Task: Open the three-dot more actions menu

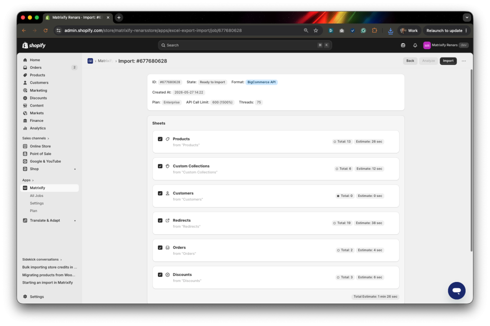Action: (464, 61)
